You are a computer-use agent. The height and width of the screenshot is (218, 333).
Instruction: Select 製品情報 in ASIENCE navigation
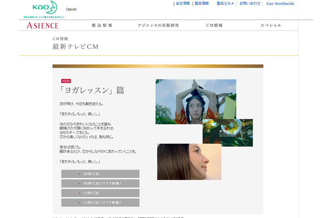coord(102,26)
